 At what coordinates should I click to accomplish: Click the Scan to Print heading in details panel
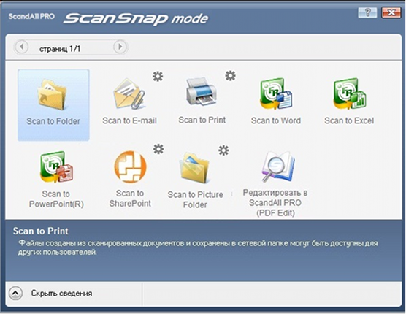pos(41,231)
